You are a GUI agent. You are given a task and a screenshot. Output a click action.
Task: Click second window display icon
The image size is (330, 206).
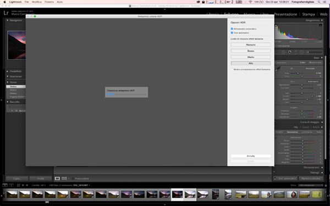click(x=12, y=185)
